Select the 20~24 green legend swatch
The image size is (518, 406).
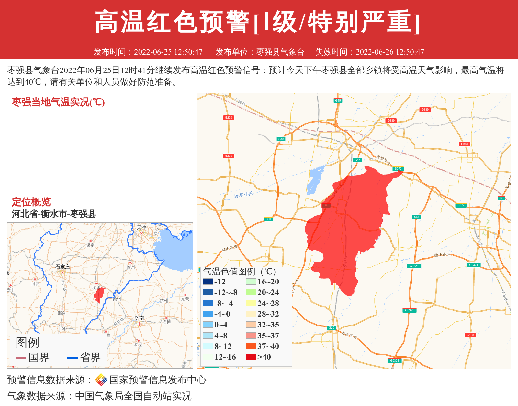(x=251, y=292)
